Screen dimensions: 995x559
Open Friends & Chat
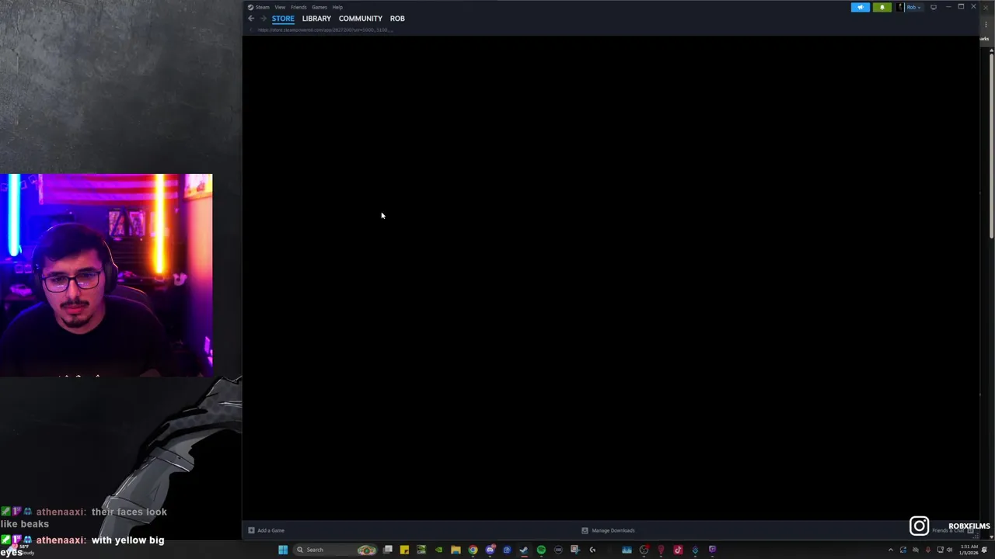(951, 530)
